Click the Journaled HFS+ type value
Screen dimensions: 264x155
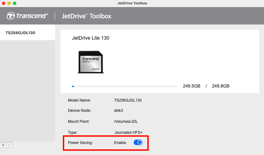128,132
